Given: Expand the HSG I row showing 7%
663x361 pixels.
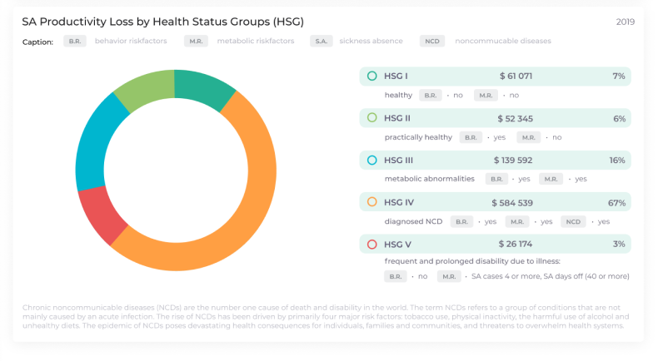Looking at the screenshot, I should (x=496, y=76).
